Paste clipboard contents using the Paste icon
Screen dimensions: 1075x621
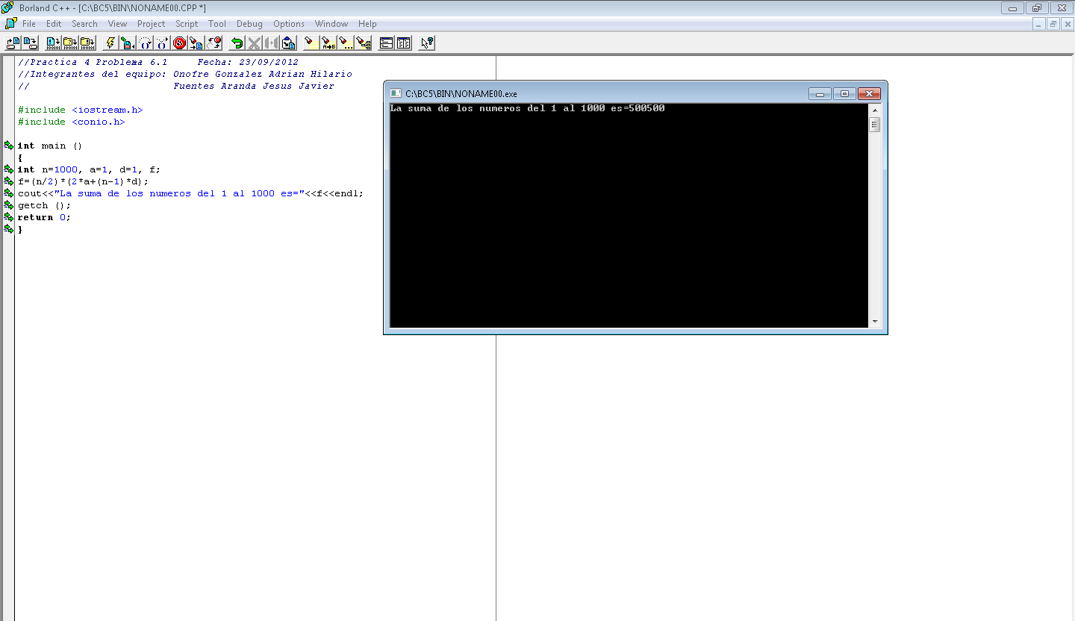288,43
